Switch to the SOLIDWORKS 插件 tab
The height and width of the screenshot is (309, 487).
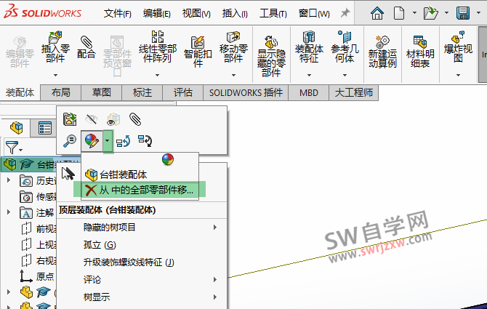[x=246, y=92]
